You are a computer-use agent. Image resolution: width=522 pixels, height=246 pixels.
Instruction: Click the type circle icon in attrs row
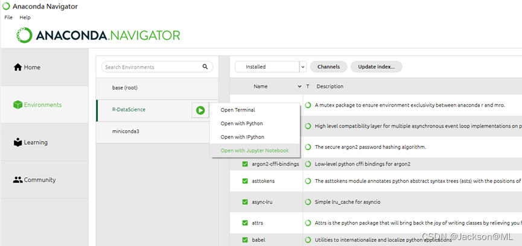tap(308, 222)
